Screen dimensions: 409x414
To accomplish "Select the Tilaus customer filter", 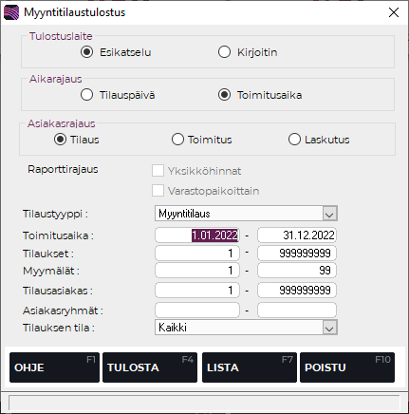I will coord(60,140).
